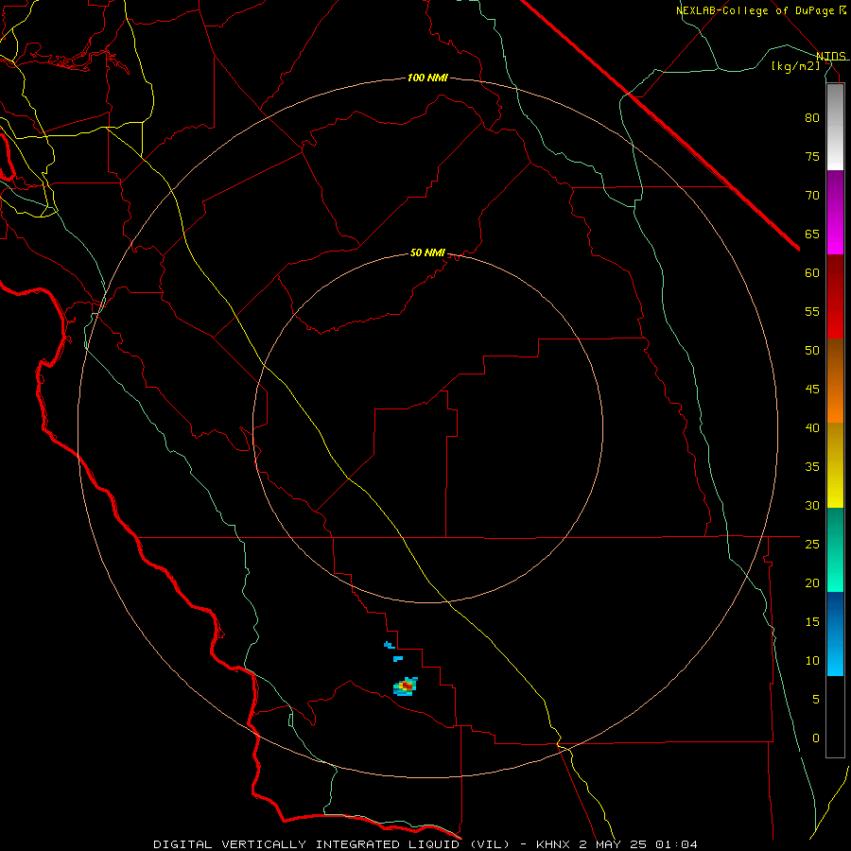Click the 20 value on the color scale
Image resolution: width=851 pixels, height=851 pixels.
pyautogui.click(x=812, y=583)
